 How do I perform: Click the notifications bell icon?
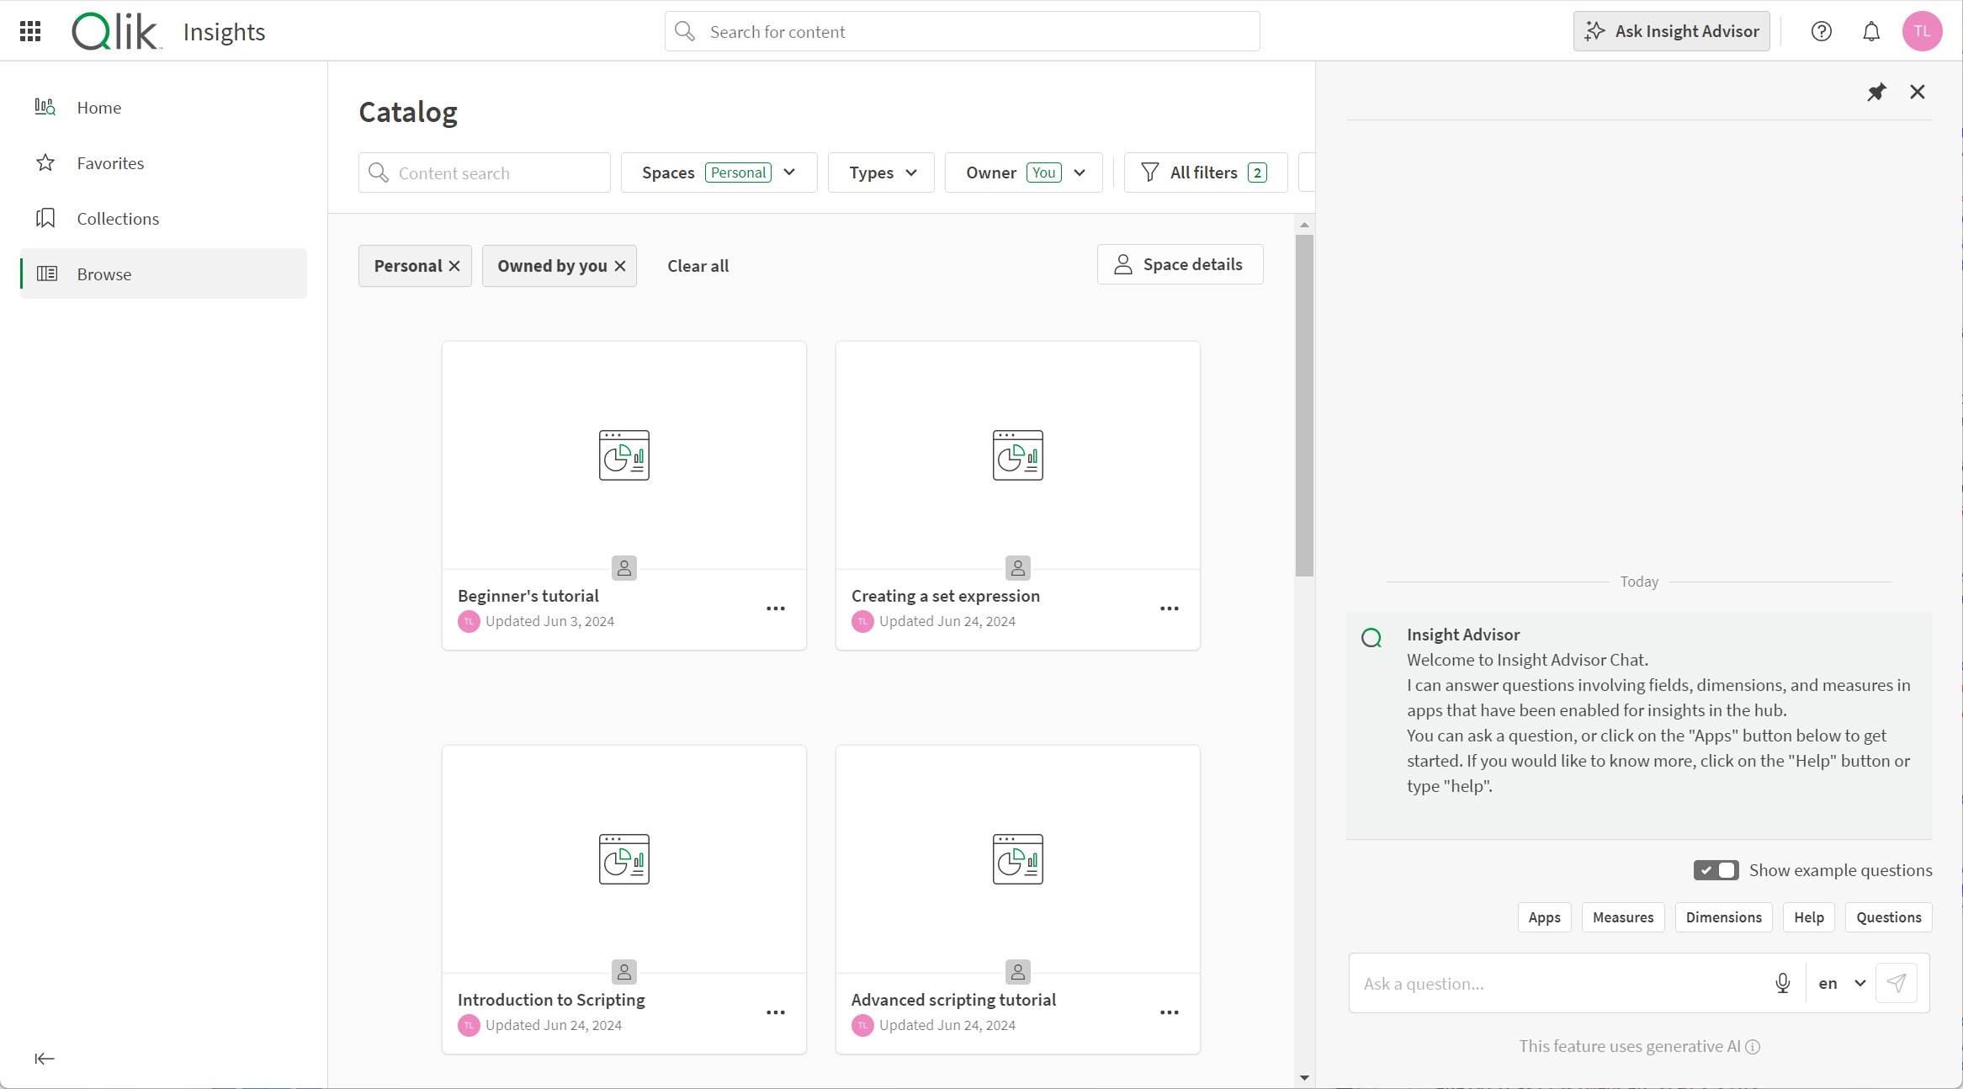click(1870, 31)
